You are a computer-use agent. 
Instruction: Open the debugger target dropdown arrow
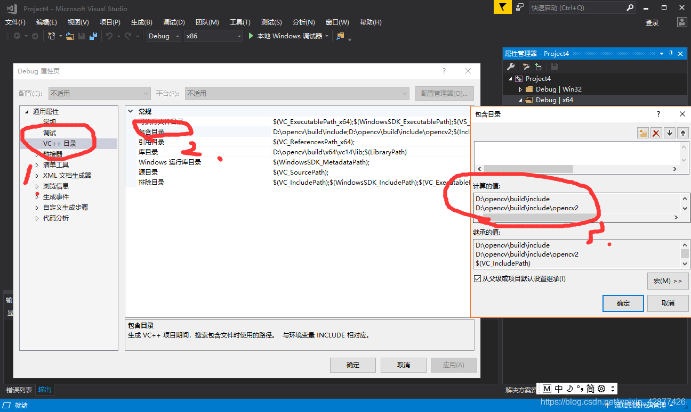(327, 36)
